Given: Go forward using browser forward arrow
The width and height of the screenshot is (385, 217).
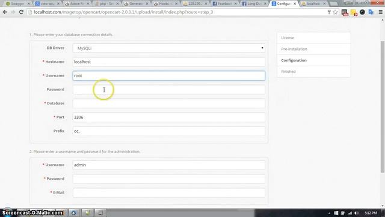Looking at the screenshot, I should coord(13,12).
